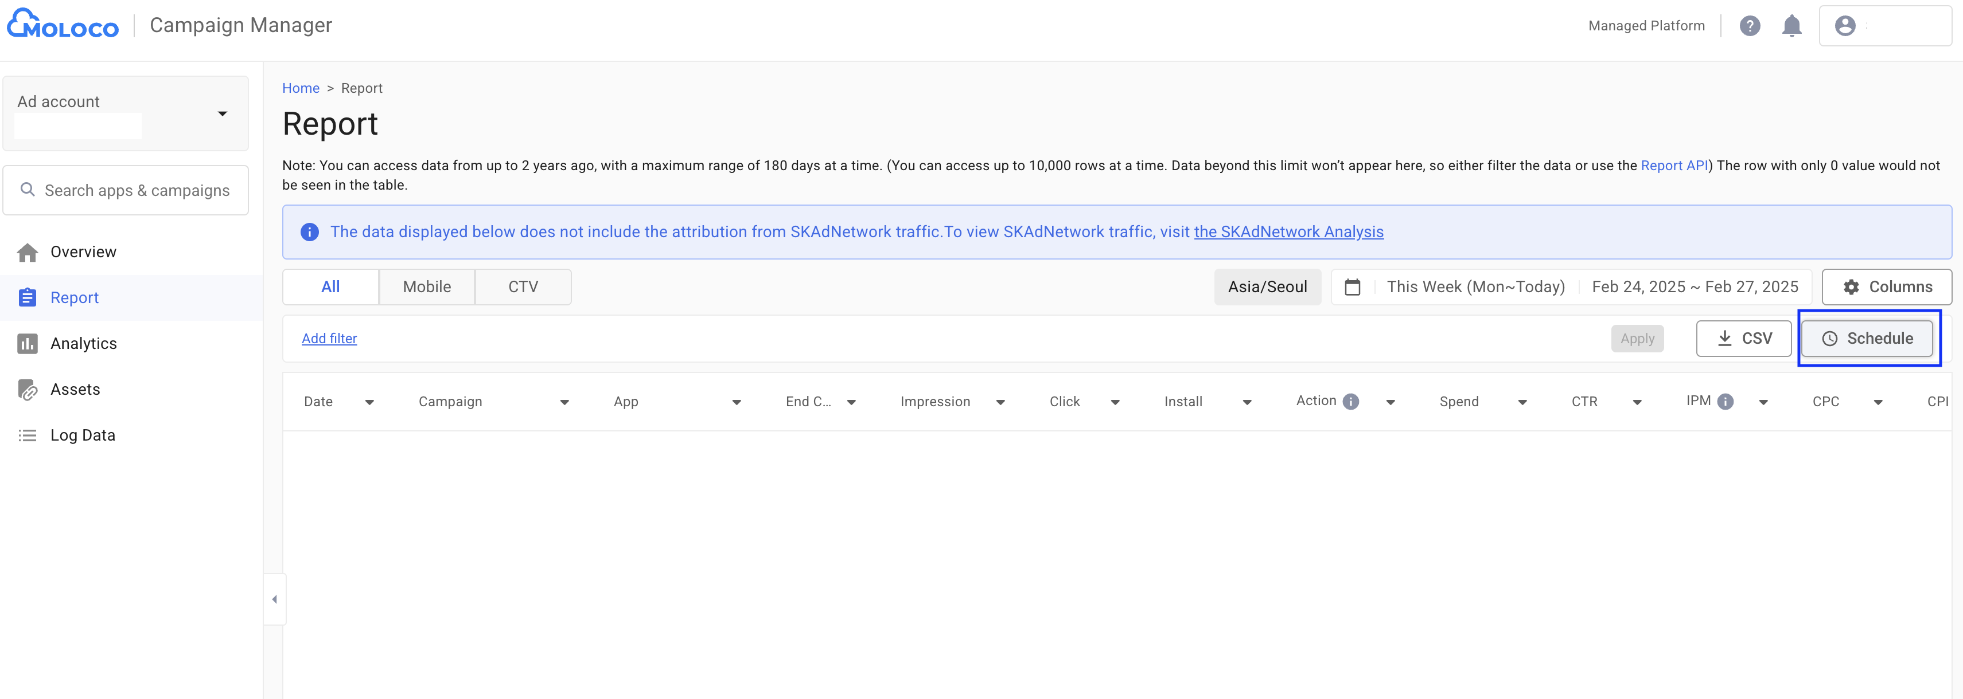Click the Search apps & campaigns field

pos(126,190)
